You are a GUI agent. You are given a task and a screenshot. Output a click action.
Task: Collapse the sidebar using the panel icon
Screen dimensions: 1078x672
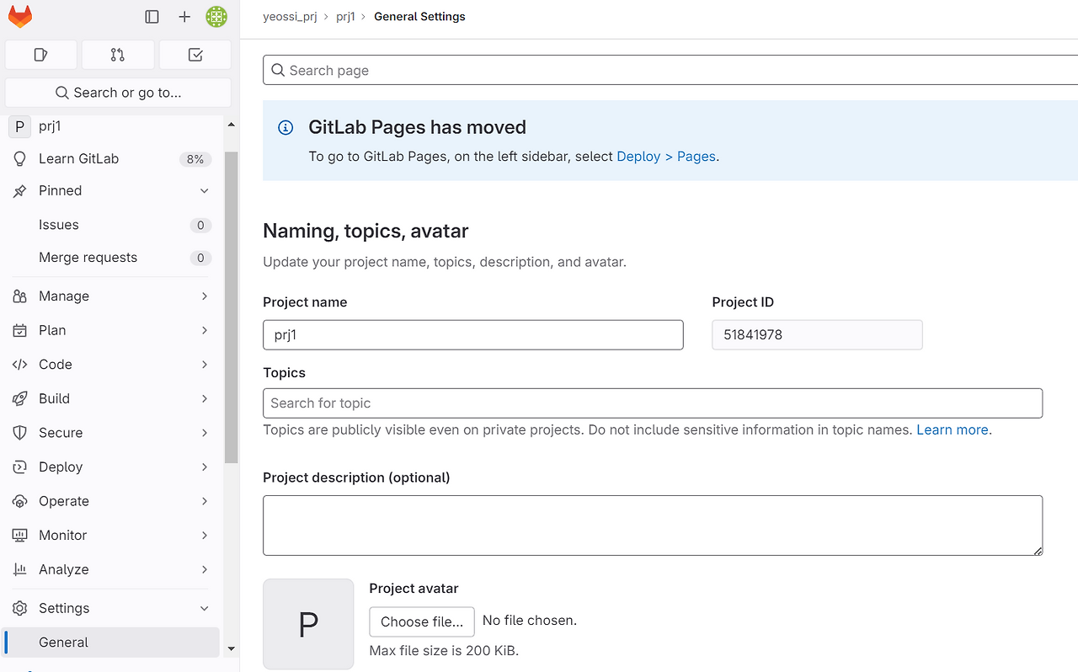152,16
